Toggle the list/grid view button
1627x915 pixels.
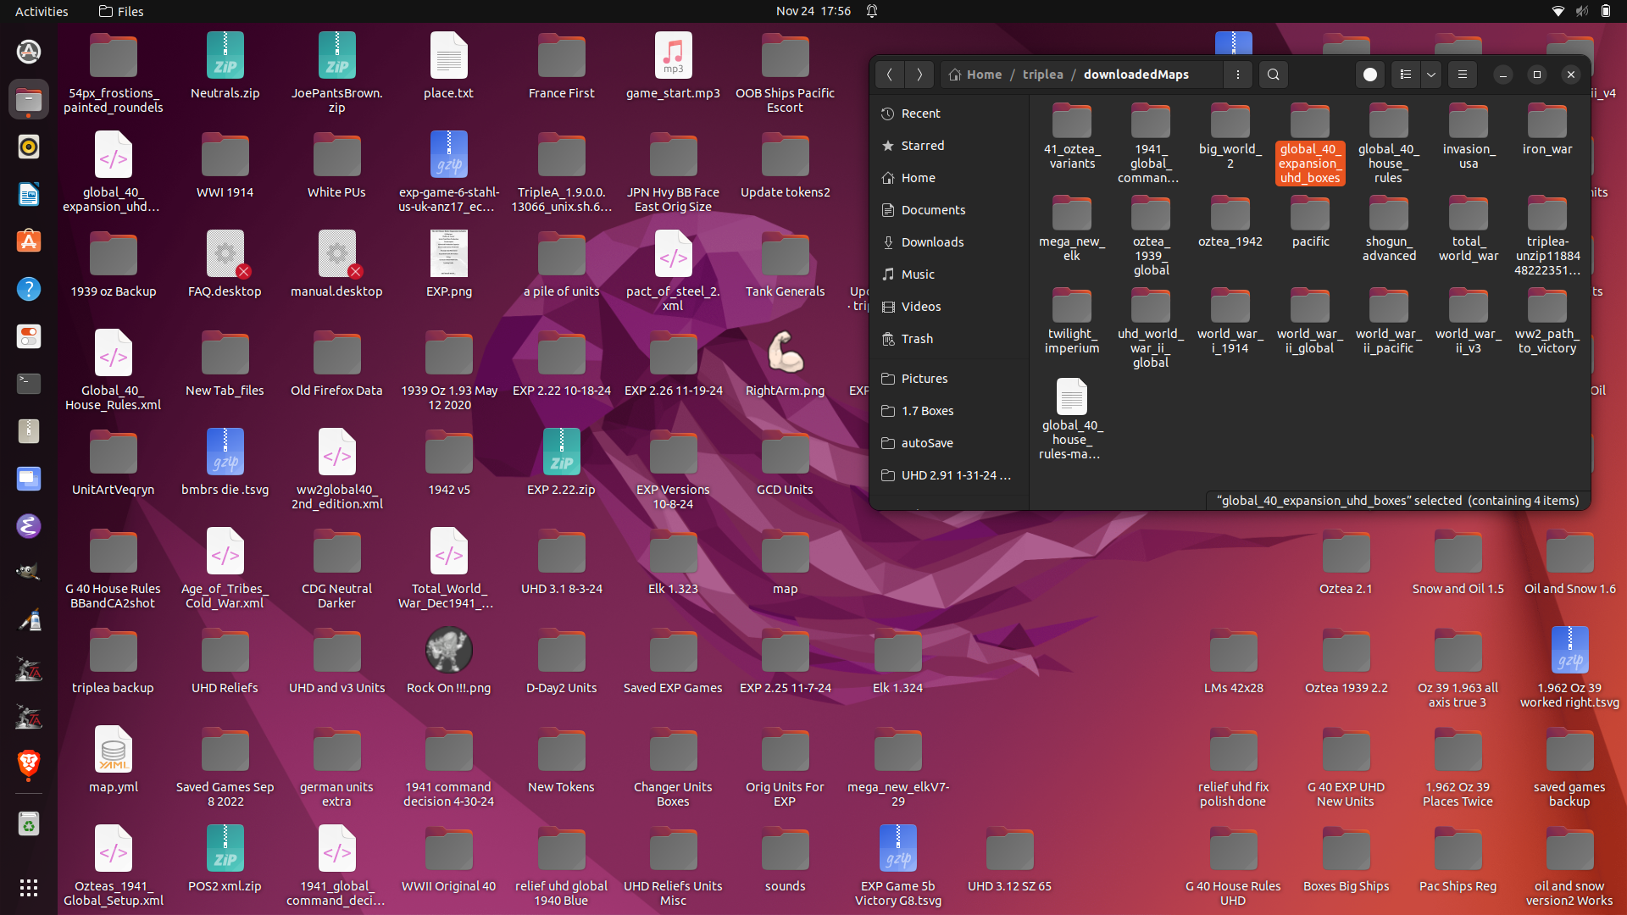click(1406, 75)
